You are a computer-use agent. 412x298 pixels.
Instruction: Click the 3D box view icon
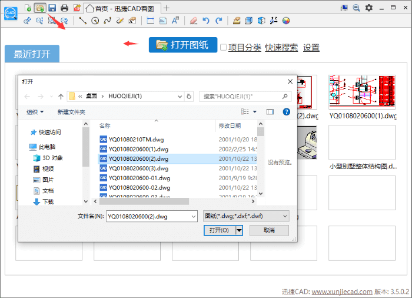click(248, 21)
